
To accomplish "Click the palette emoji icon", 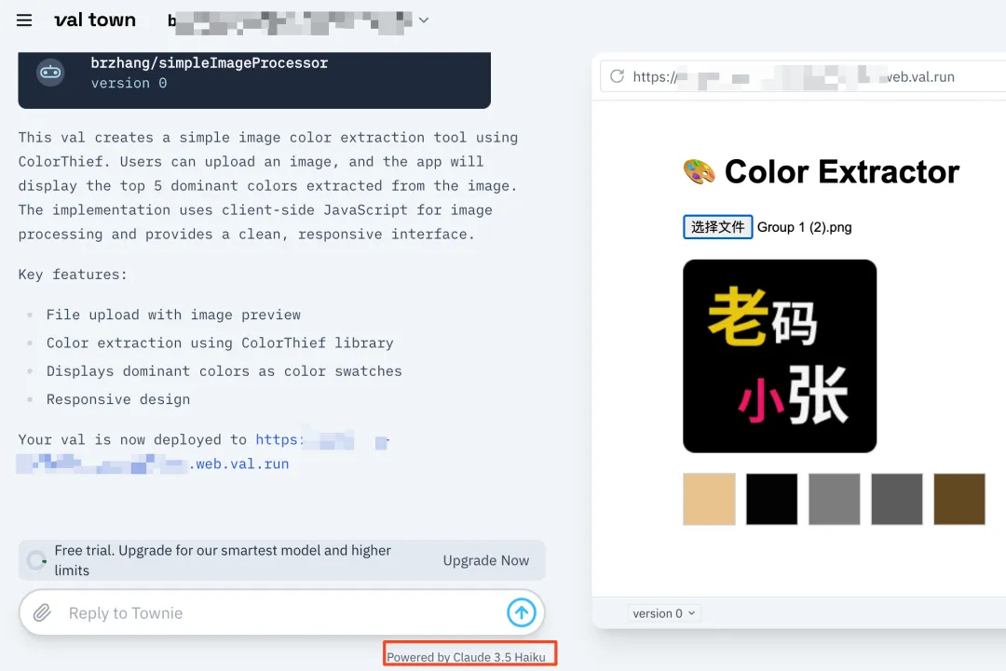I will point(699,172).
